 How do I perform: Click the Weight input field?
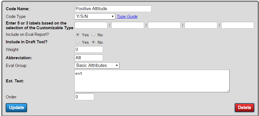(x=89, y=49)
